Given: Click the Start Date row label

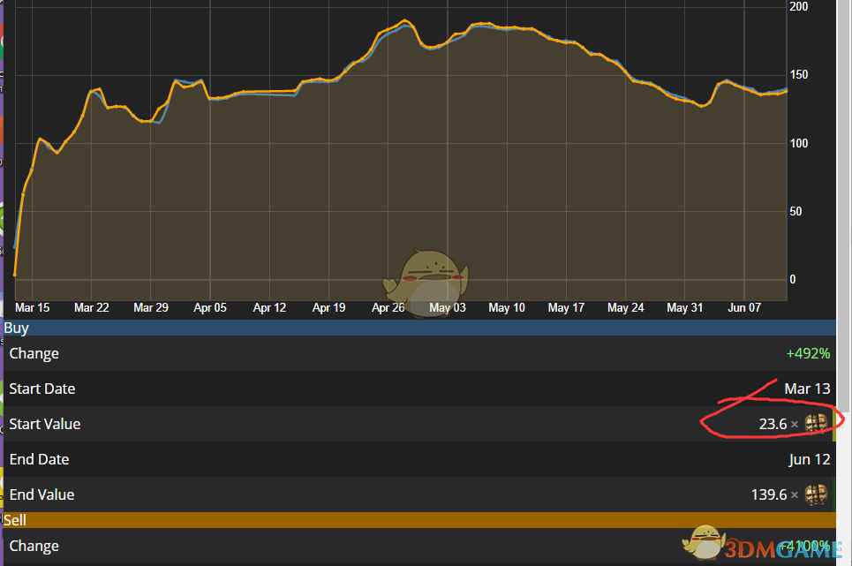Looking at the screenshot, I should coord(41,389).
